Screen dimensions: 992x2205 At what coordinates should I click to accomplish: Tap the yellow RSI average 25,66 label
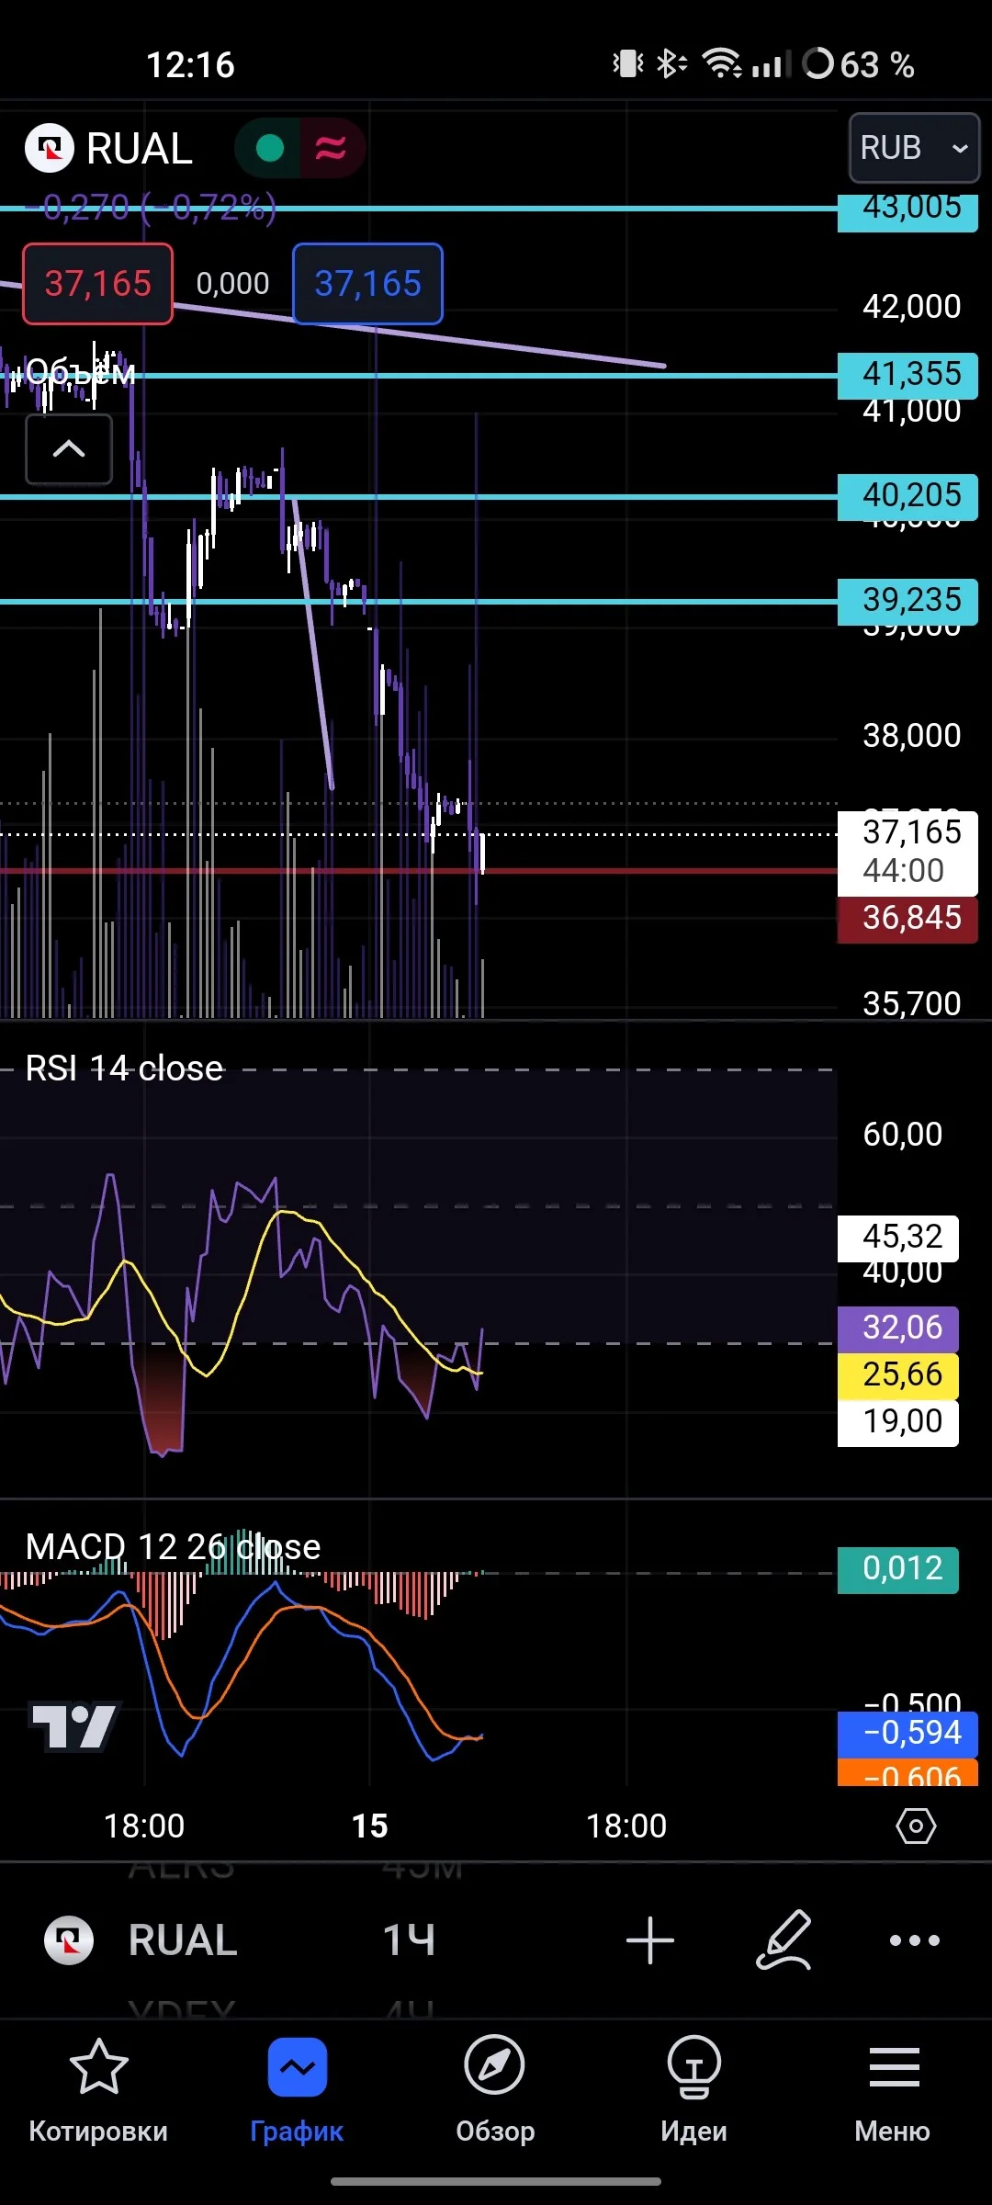(898, 1374)
